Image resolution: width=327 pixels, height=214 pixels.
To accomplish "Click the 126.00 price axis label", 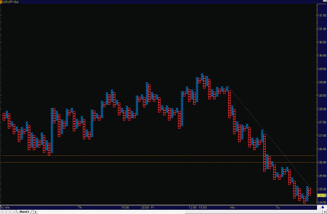I will point(322,163).
